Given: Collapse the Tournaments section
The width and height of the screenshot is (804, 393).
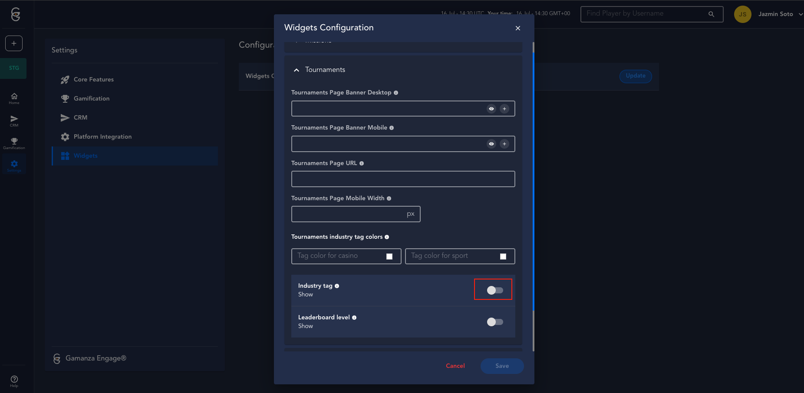Looking at the screenshot, I should 297,70.
